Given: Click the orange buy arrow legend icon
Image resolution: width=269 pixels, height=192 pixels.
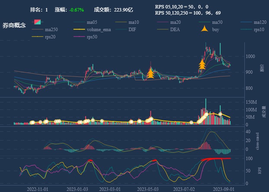Looking at the screenshot, I should click(205, 29).
